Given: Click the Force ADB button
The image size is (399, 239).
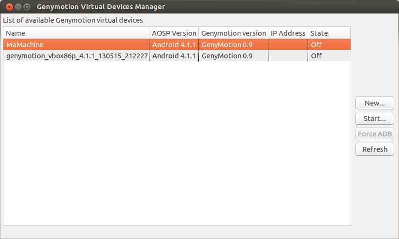Looking at the screenshot, I should point(374,134).
